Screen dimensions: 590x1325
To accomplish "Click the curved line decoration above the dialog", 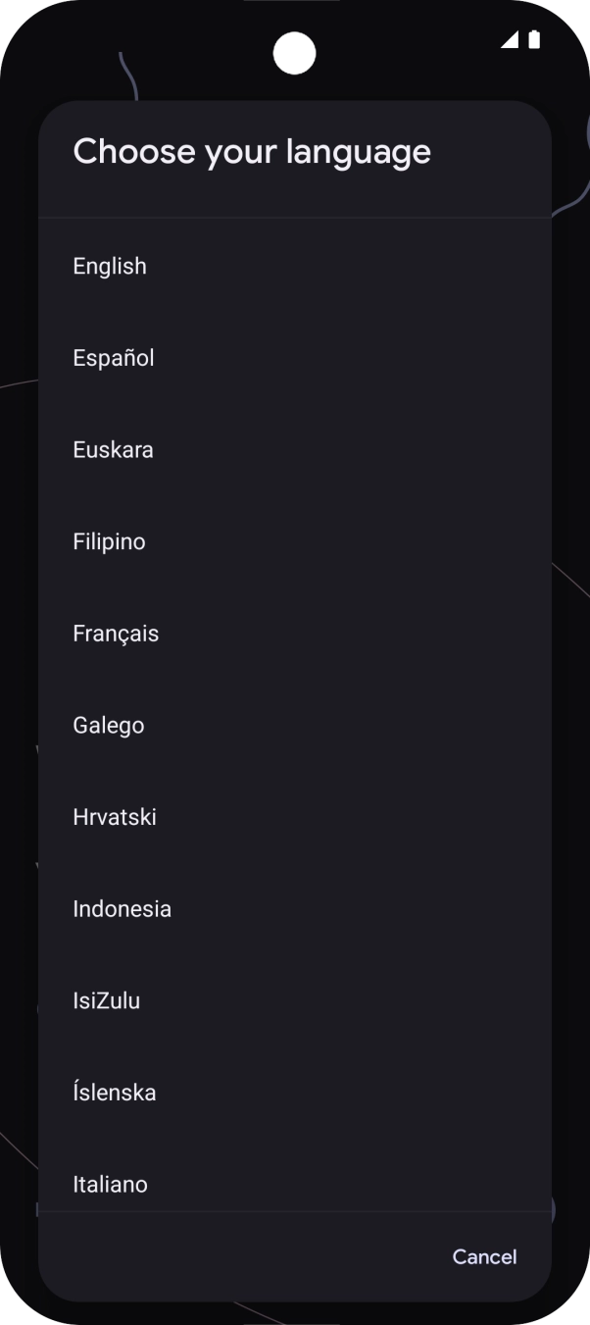I will tap(127, 76).
